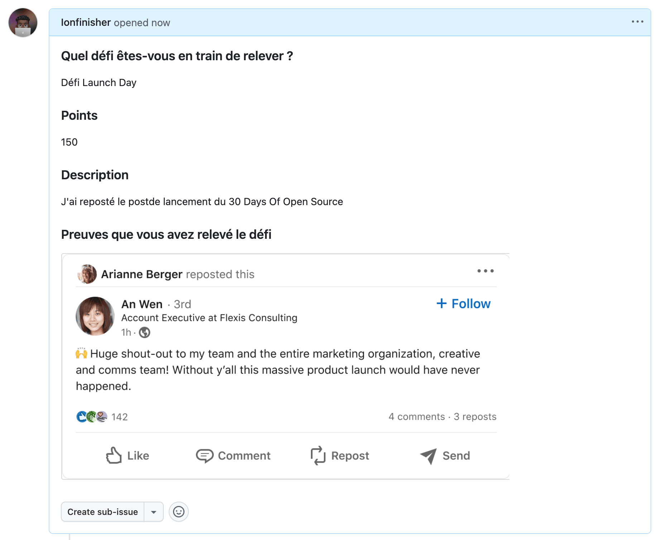The image size is (662, 540).
Task: Expand the Create sub-issue dropdown arrow
Action: [154, 512]
